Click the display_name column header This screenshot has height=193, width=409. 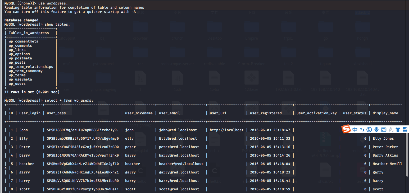coord(385,113)
